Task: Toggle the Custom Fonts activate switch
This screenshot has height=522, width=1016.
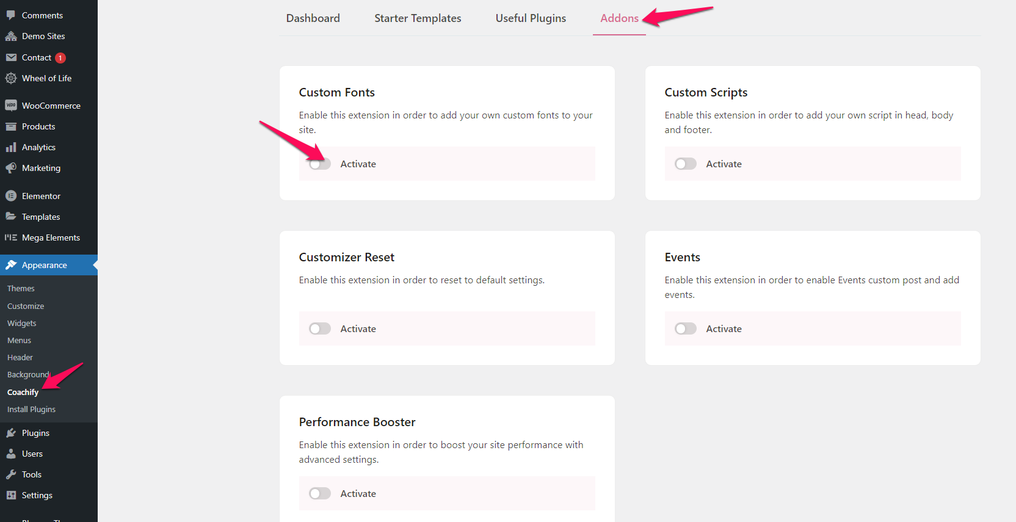Action: coord(319,164)
